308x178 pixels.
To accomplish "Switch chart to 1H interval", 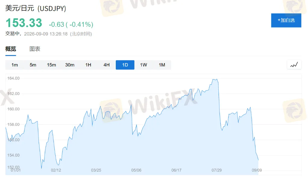I will (x=88, y=65).
